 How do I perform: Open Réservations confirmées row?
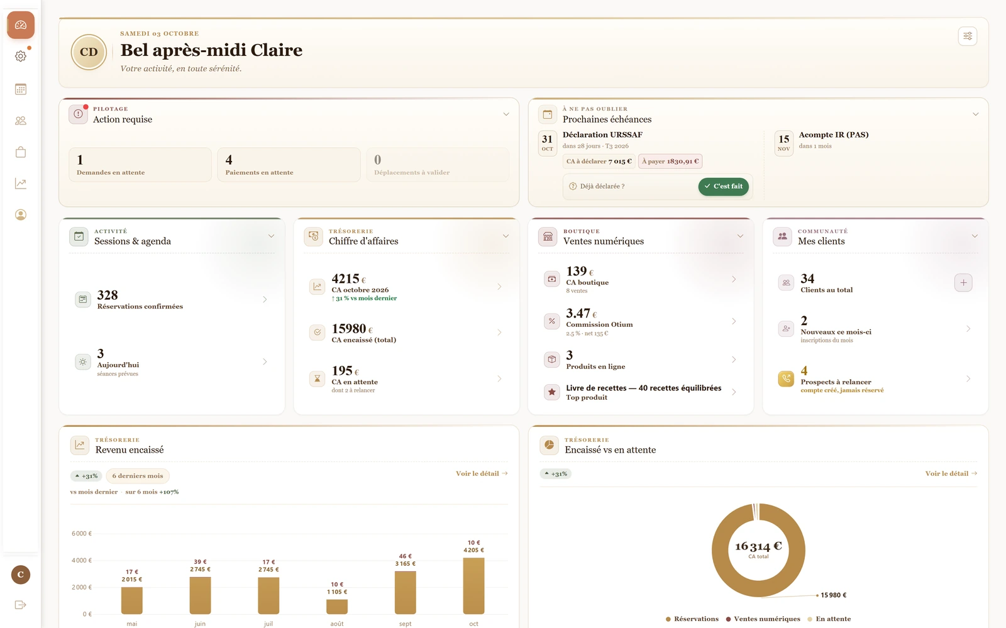[172, 300]
